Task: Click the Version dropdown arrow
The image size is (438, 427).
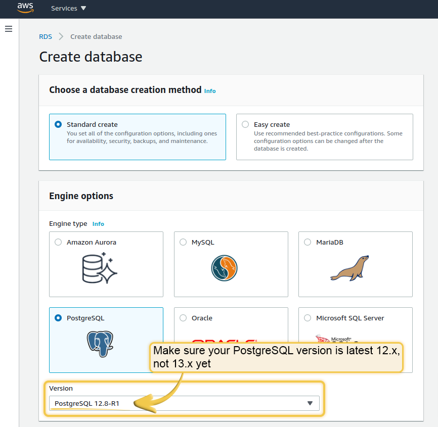Action: pos(310,403)
